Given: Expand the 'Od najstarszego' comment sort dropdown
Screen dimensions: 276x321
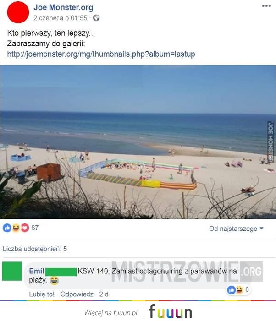Looking at the screenshot, I should 236,229.
